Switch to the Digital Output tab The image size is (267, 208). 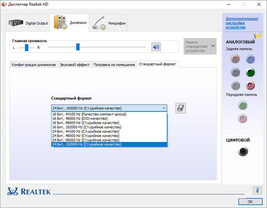[x=28, y=23]
